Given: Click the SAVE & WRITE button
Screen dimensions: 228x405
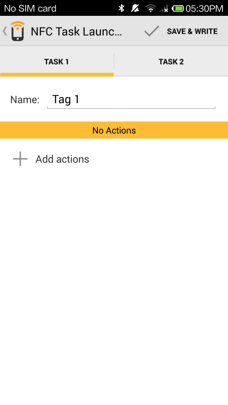Looking at the screenshot, I should pos(181,31).
